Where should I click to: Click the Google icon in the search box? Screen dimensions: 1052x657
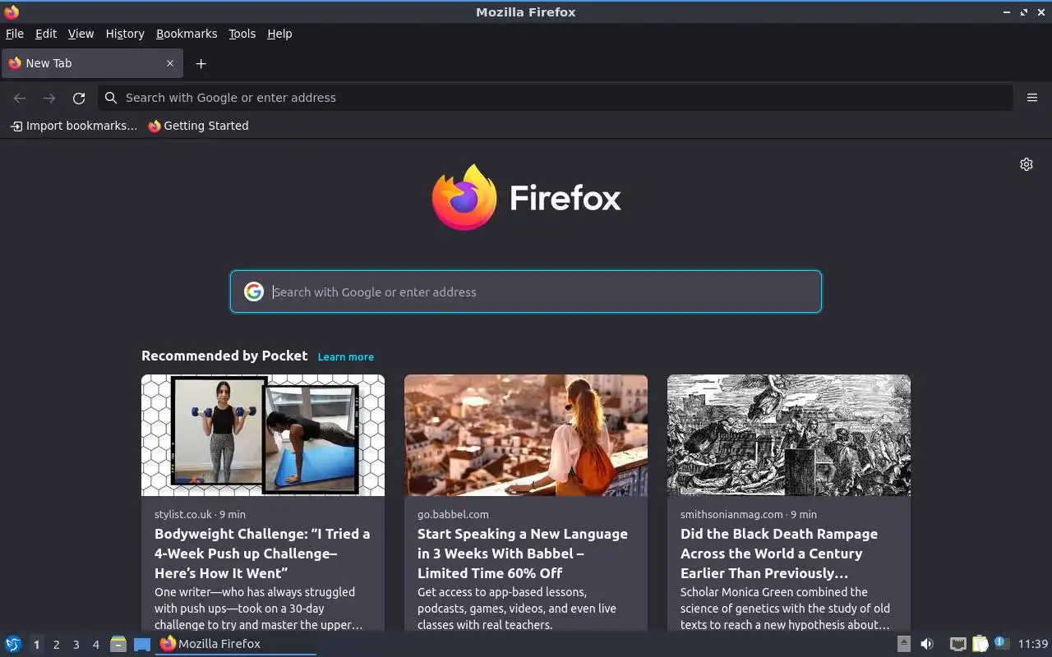click(x=254, y=292)
